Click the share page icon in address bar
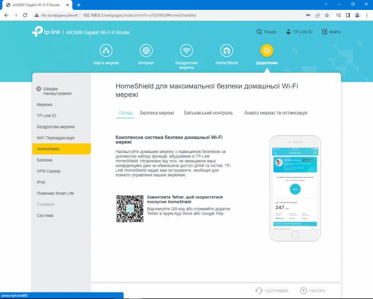373x299 pixels. [318, 15]
